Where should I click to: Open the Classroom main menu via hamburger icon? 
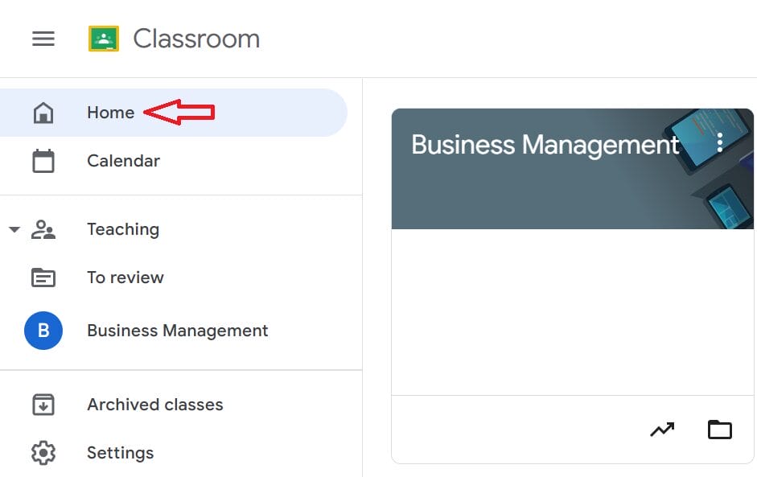43,38
